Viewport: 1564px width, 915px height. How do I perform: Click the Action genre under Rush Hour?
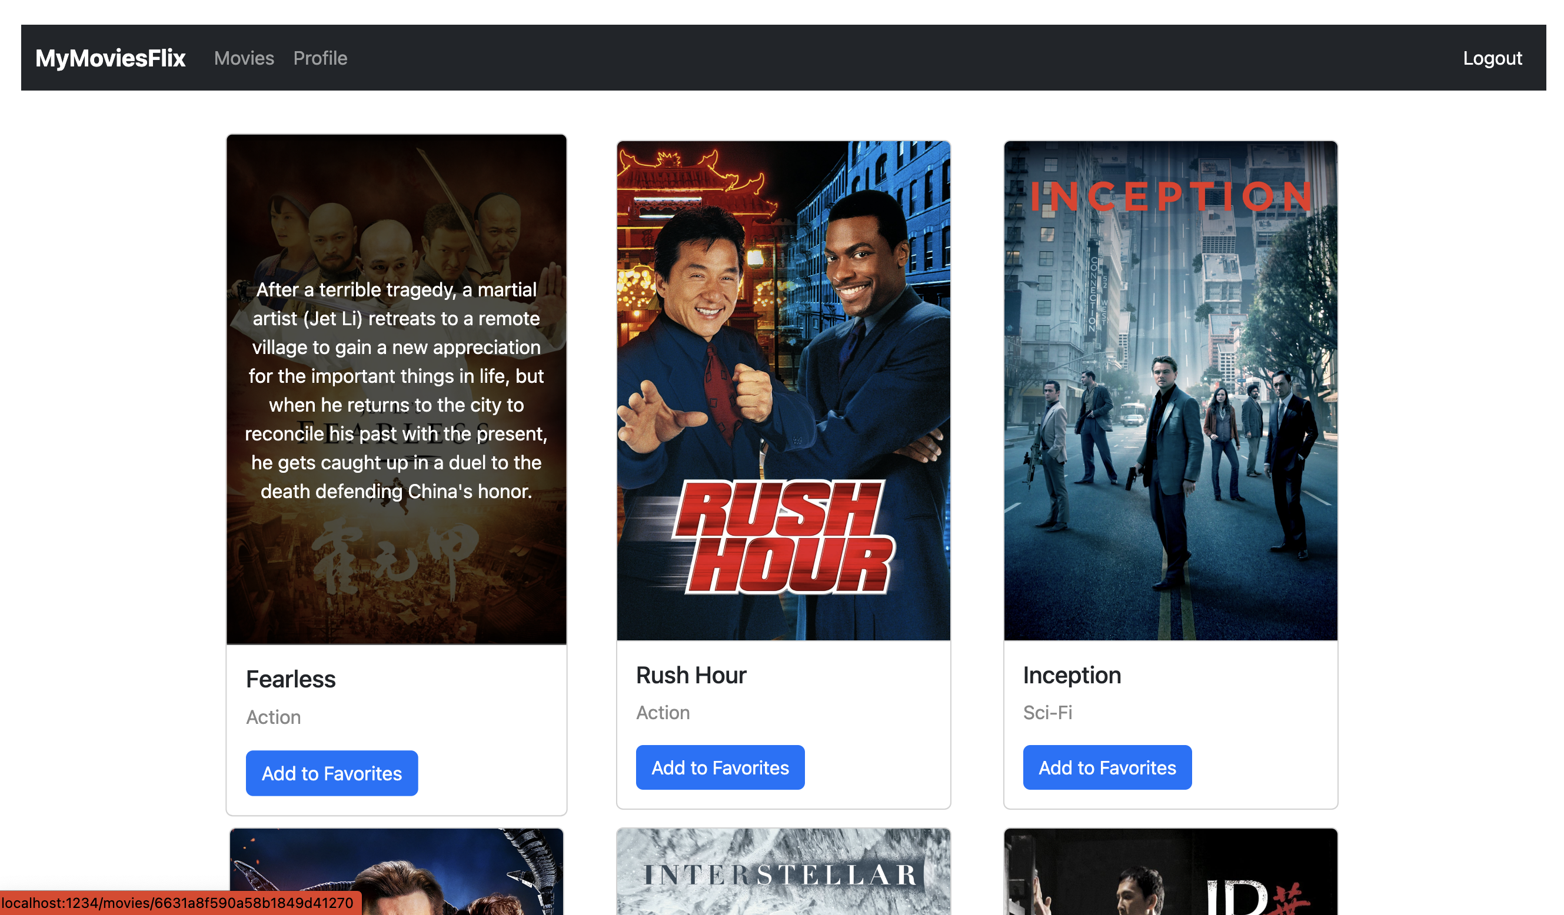point(663,713)
